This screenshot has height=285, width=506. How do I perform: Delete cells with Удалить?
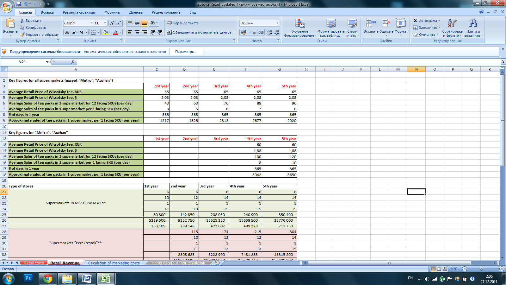click(386, 28)
